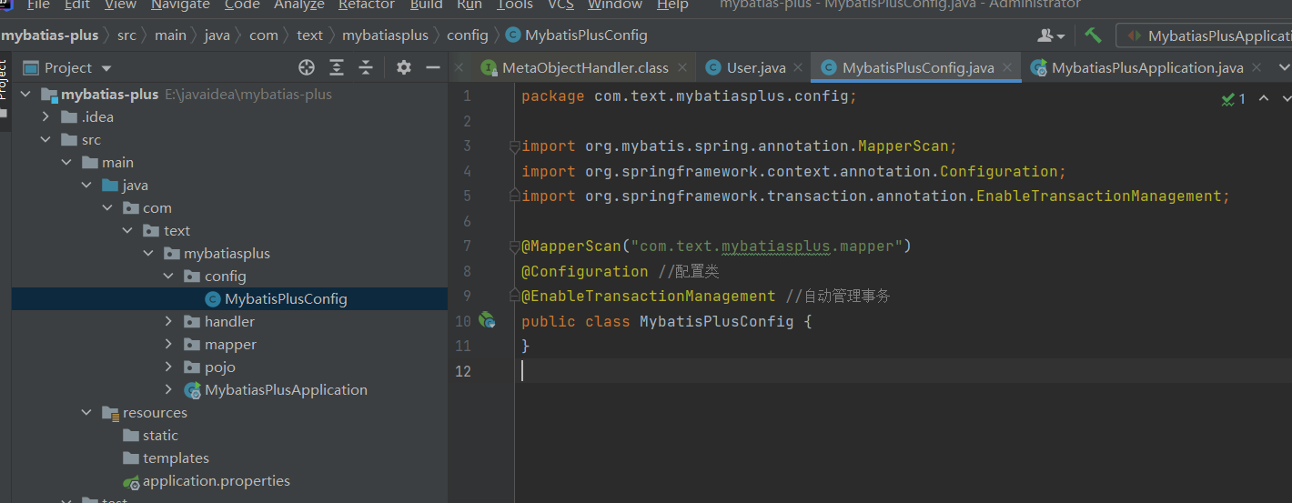Open the Code menu
Viewport: 1292px width, 503px height.
tap(242, 5)
